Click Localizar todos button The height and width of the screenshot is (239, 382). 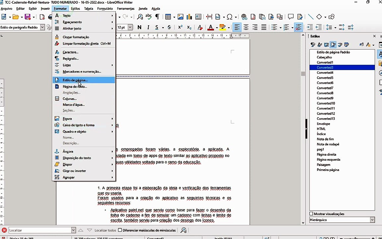(105, 230)
